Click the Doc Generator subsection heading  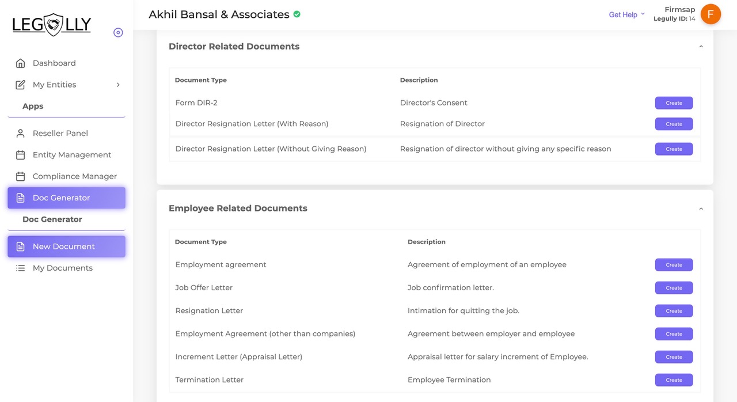tap(52, 219)
